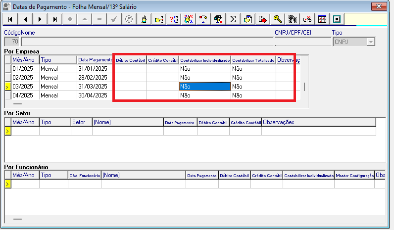
Task: Click the CNPJ/CPF/CEI field
Action: [x=303, y=42]
